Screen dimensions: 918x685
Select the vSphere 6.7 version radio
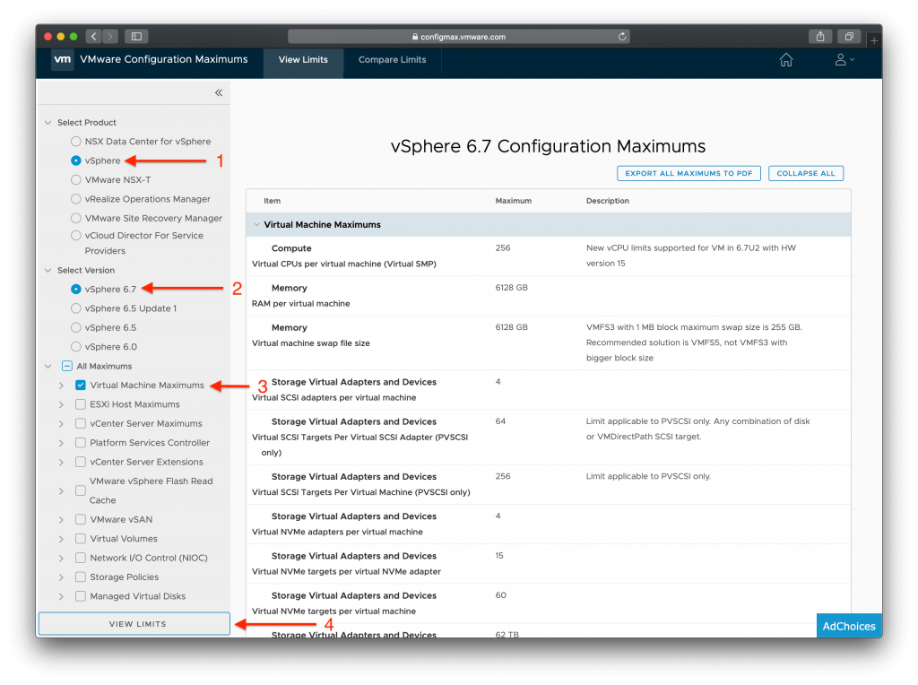click(75, 290)
